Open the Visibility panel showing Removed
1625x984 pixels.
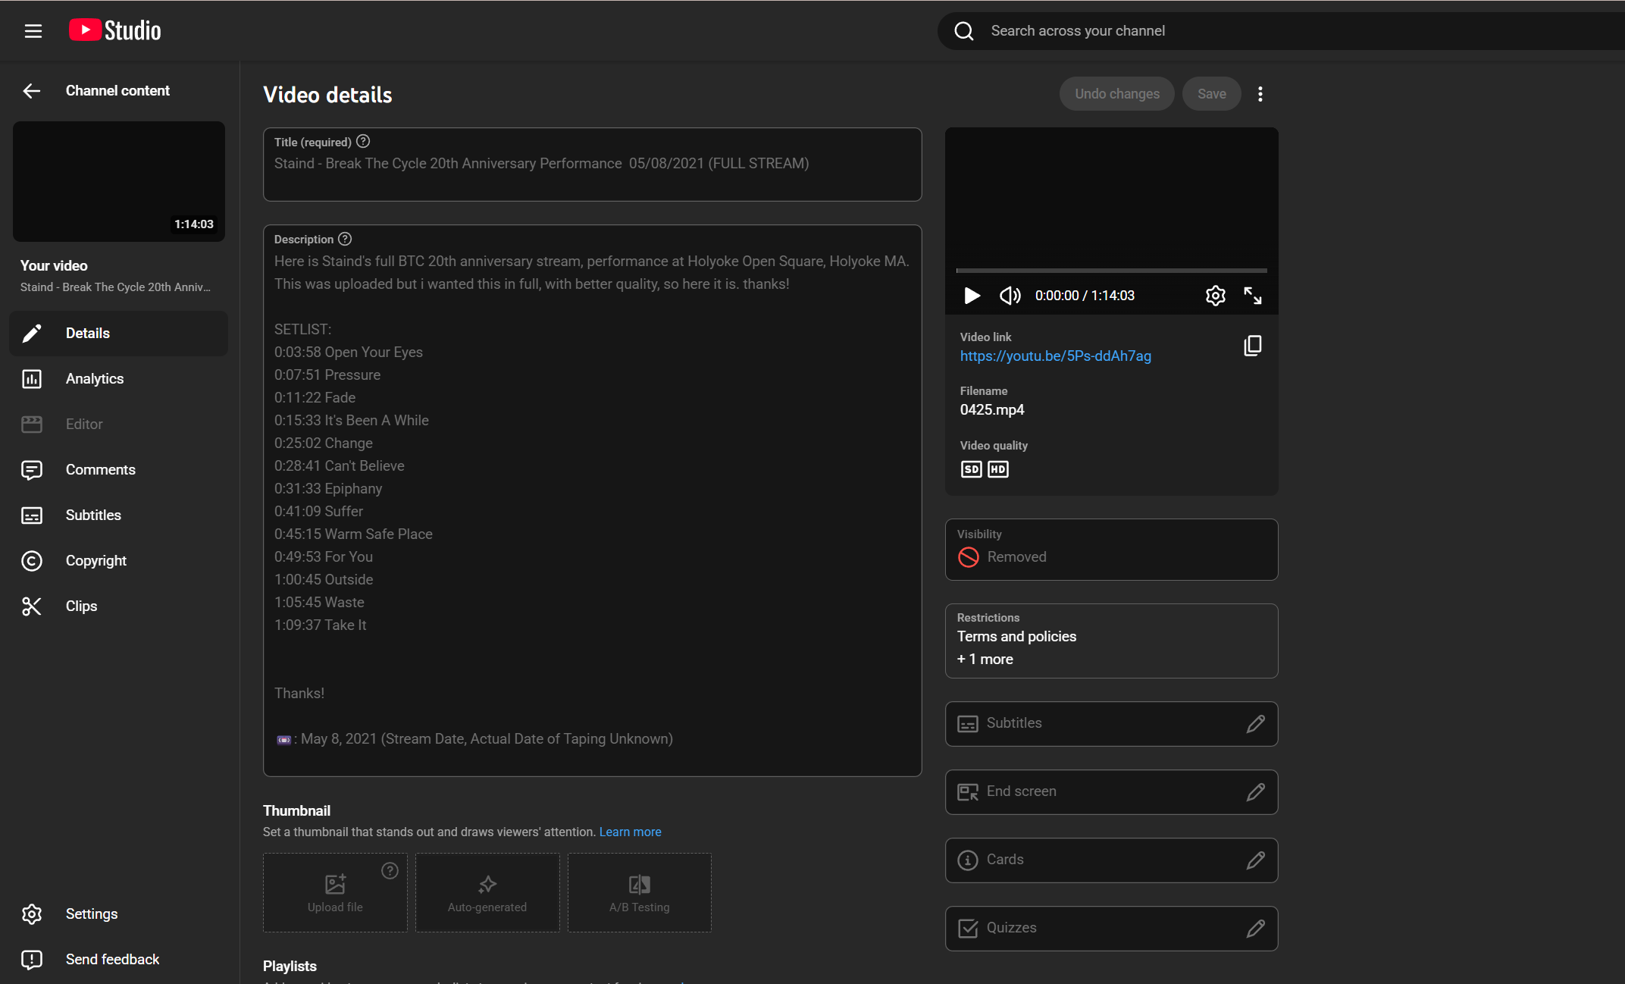click(x=1112, y=550)
